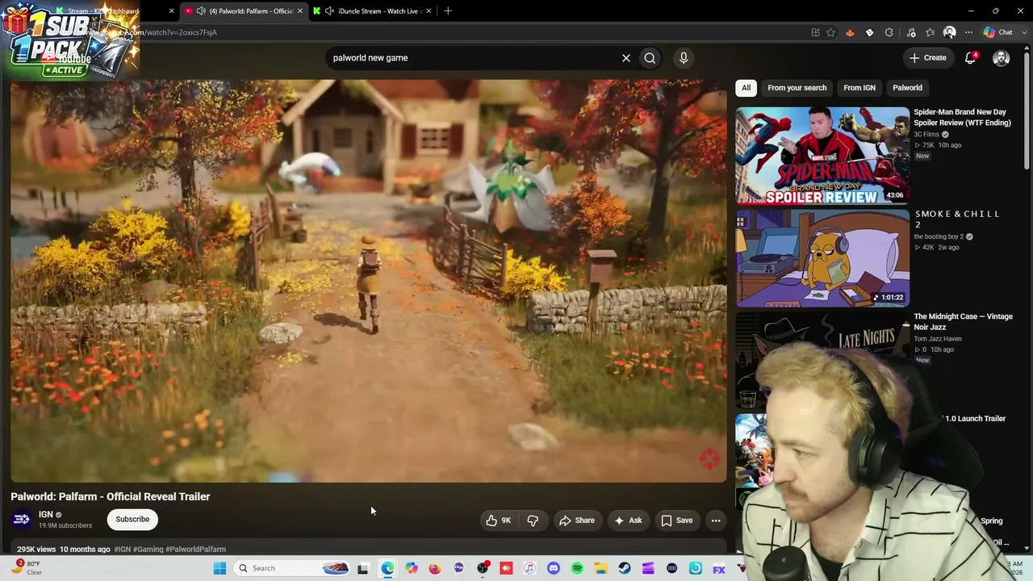The width and height of the screenshot is (1033, 581).
Task: Open the browser Settings and more menu
Action: point(968,32)
